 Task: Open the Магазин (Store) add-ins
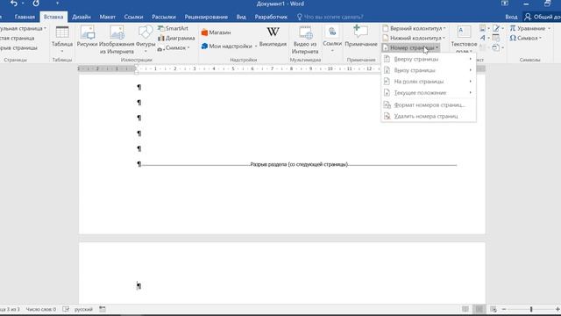coord(216,32)
